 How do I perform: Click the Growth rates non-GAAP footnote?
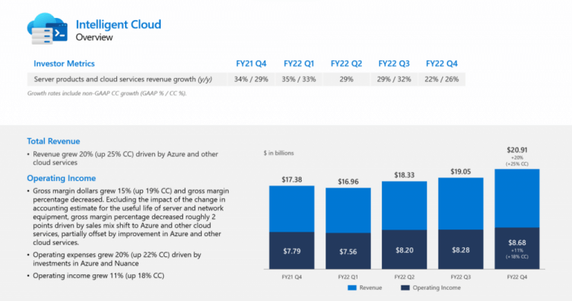[x=107, y=93]
